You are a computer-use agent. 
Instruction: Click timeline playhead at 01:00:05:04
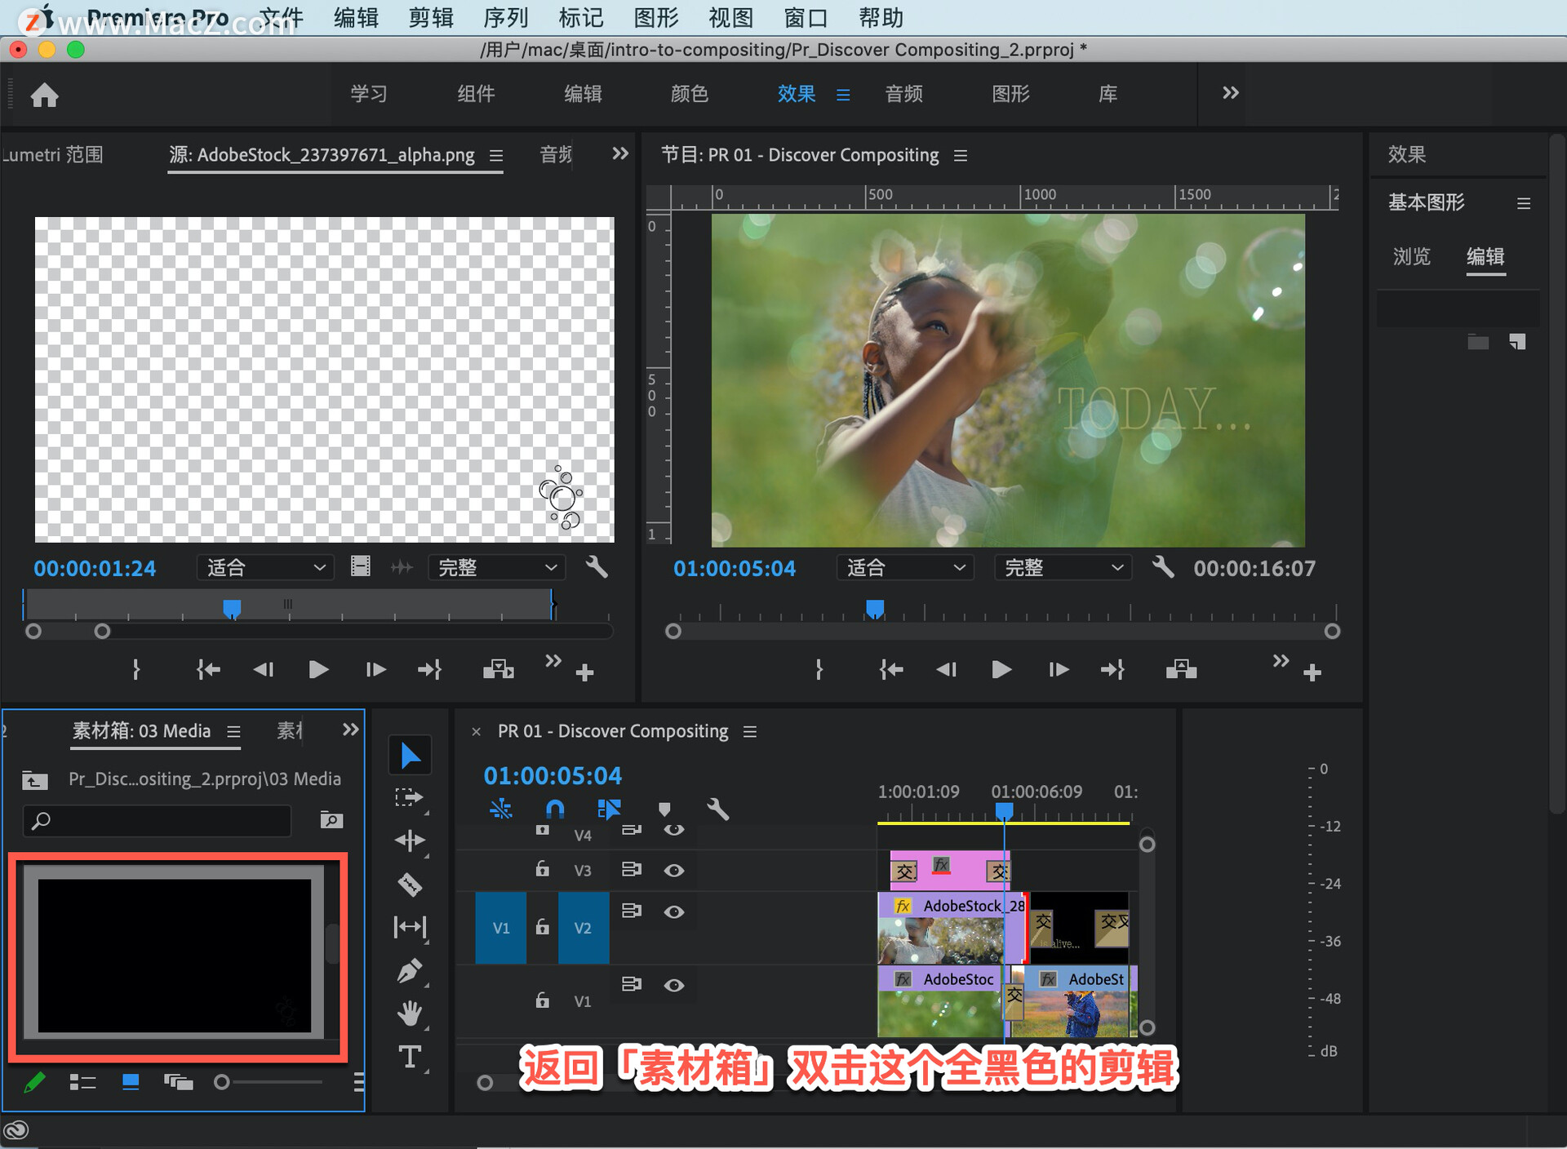coord(1004,810)
